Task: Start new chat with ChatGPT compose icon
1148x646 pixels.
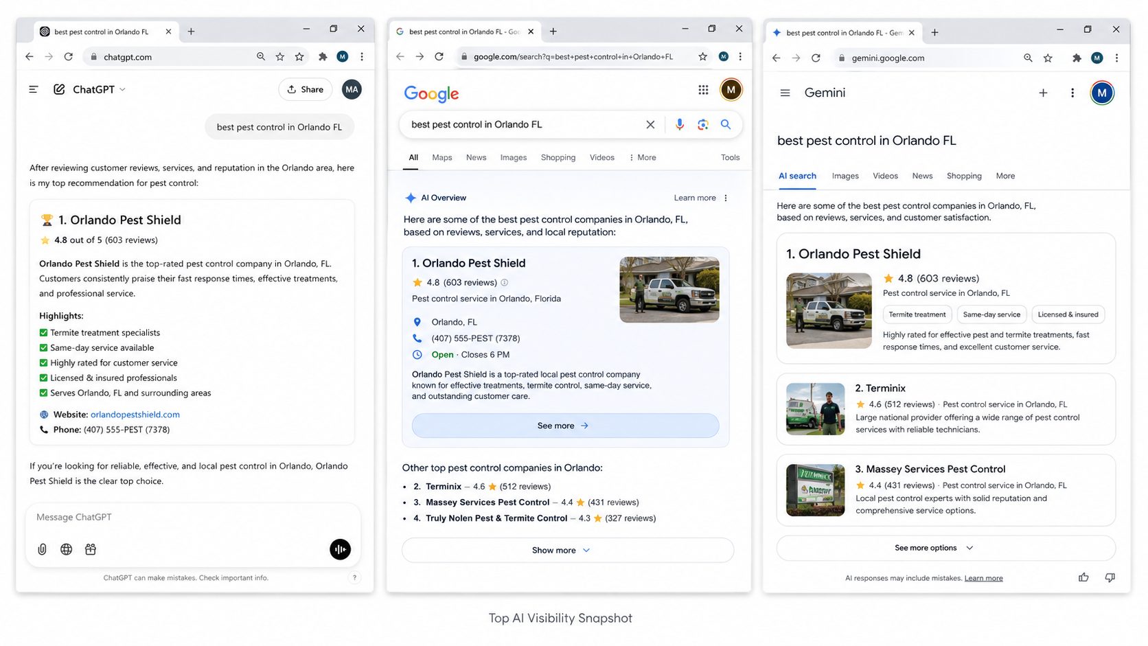Action: (60, 89)
